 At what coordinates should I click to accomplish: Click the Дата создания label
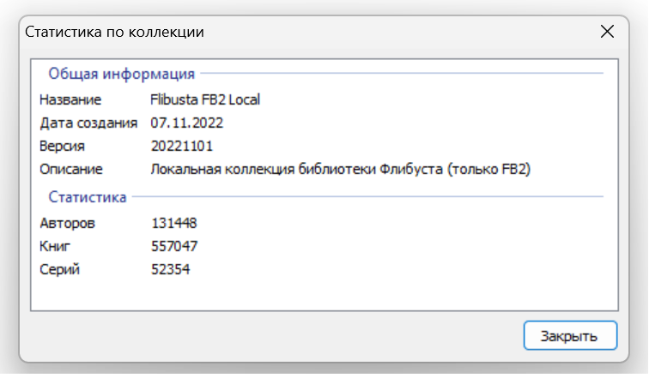(88, 123)
